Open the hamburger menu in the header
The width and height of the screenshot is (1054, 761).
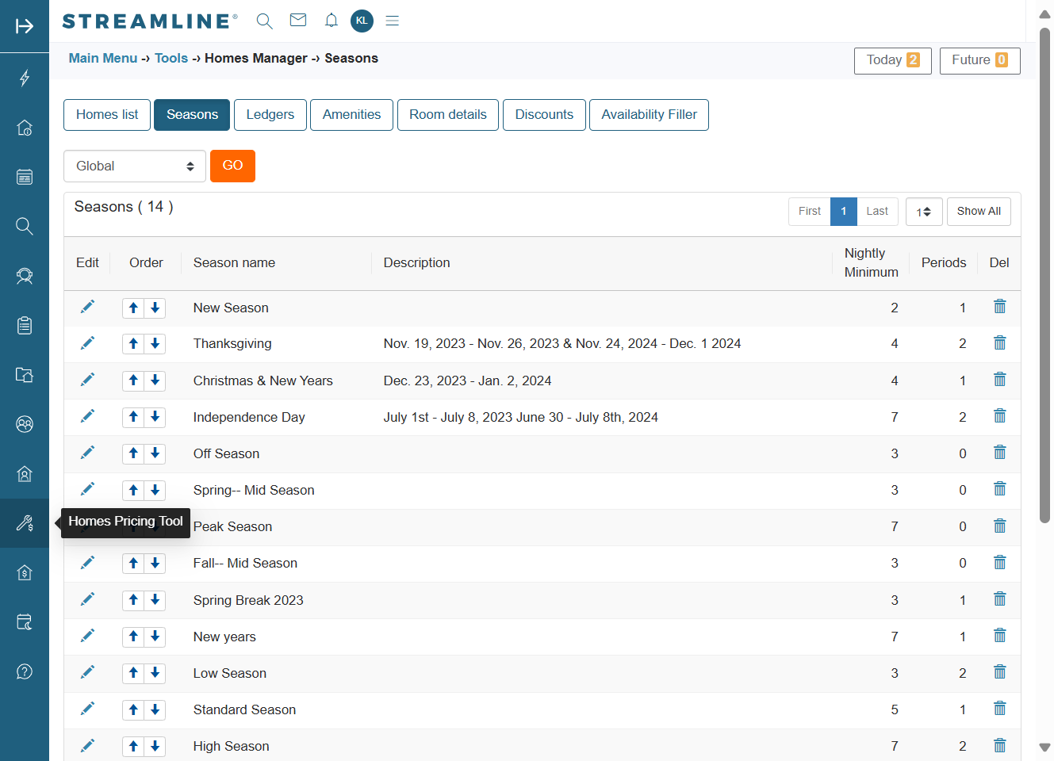(393, 21)
